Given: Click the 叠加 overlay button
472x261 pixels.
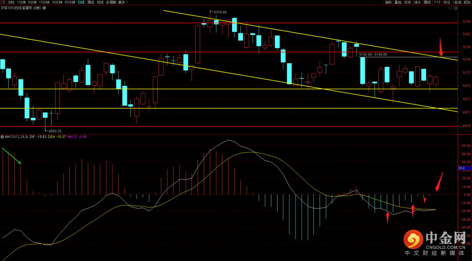Looking at the screenshot, I should click(x=398, y=2).
